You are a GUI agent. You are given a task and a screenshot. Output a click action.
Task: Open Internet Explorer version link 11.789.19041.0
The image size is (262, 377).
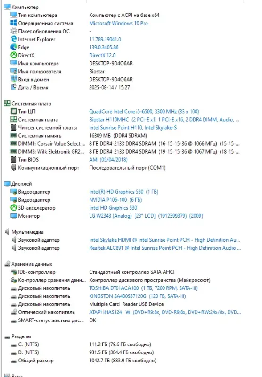point(105,39)
